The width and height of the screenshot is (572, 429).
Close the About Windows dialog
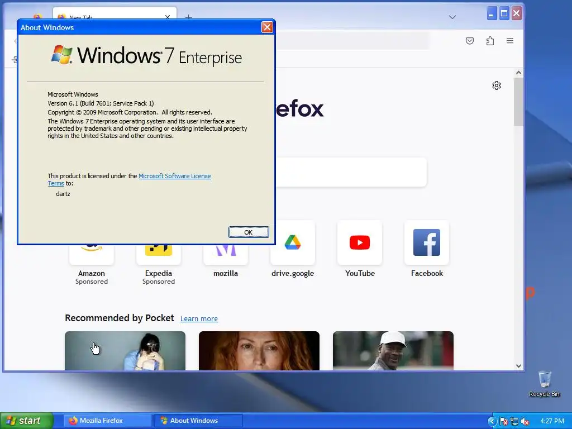267,27
